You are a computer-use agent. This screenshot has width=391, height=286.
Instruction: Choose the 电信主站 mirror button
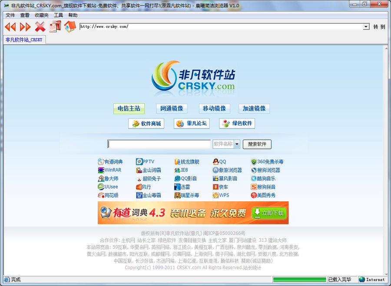click(129, 108)
